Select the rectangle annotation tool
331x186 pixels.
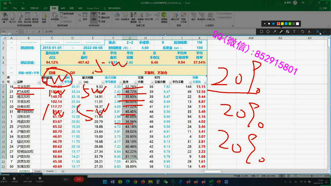click(261, 32)
